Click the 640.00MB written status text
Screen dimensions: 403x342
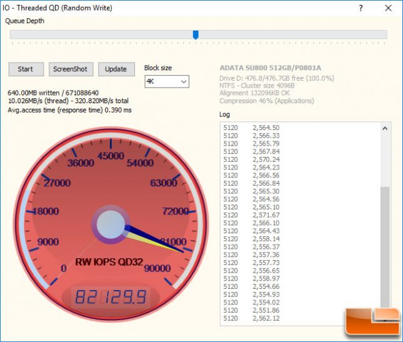tap(53, 93)
